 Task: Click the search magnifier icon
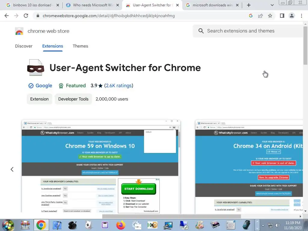point(201,31)
